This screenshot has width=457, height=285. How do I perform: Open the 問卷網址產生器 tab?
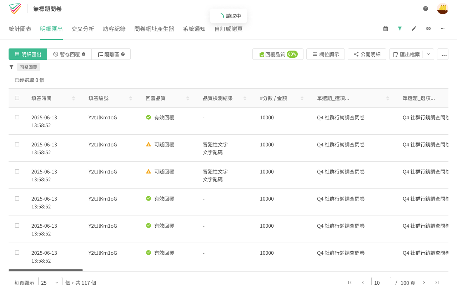(x=154, y=29)
